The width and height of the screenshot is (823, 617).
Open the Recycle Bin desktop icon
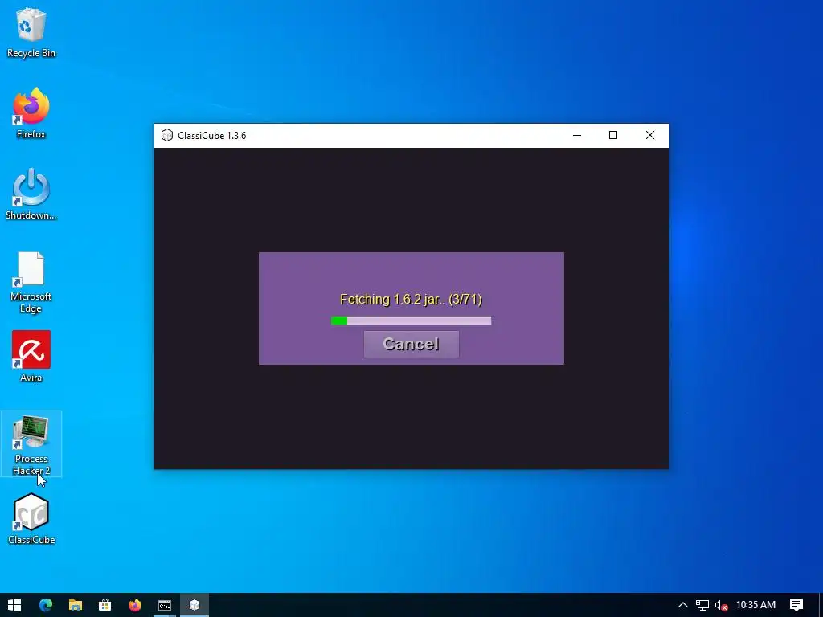pos(31,33)
